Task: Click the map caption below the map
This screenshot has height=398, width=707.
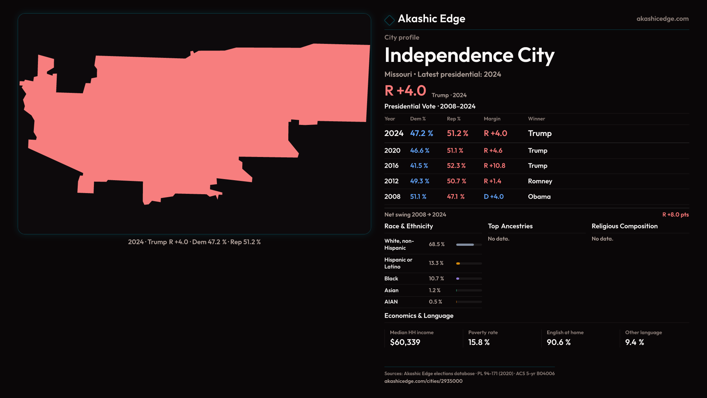Action: pyautogui.click(x=194, y=242)
